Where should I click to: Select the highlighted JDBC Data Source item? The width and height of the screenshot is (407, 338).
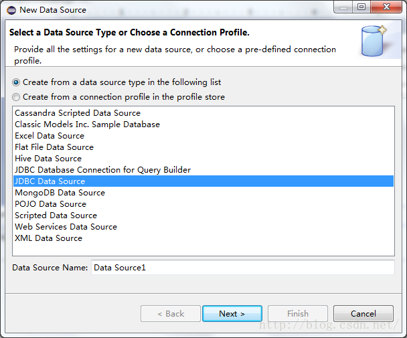[203, 181]
